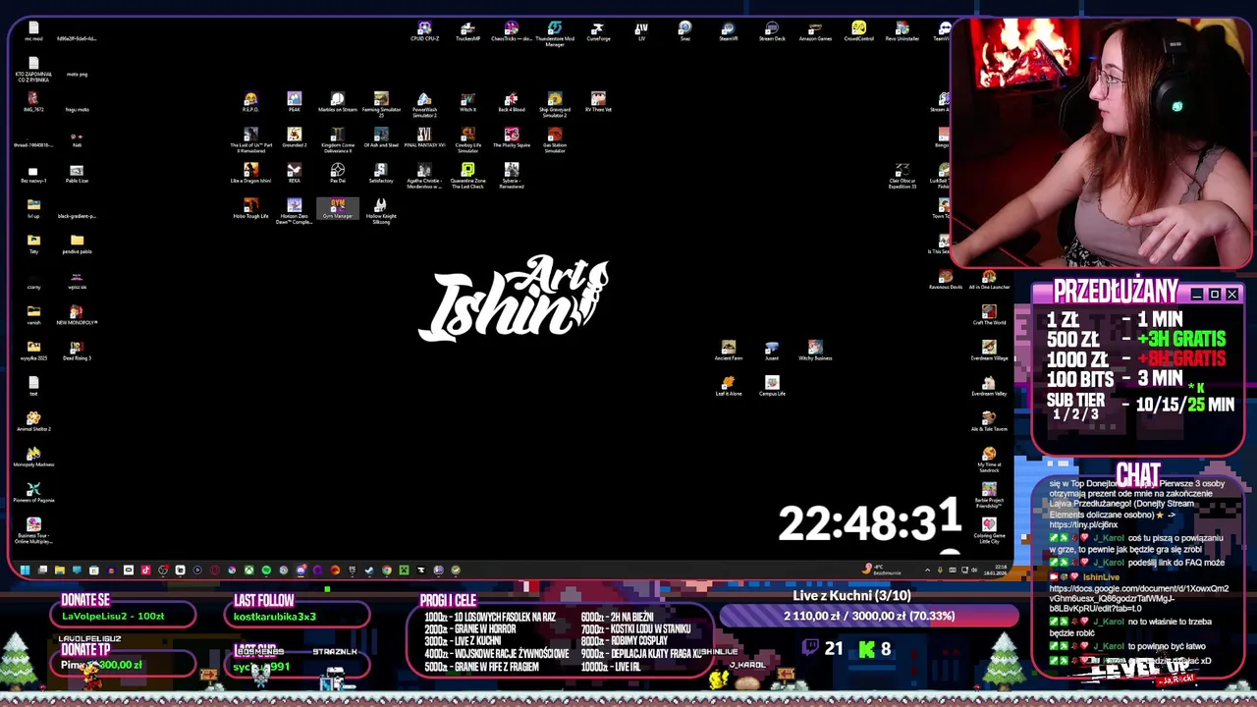Open the Witchy Business shortcut
The height and width of the screenshot is (707, 1257).
click(815, 351)
